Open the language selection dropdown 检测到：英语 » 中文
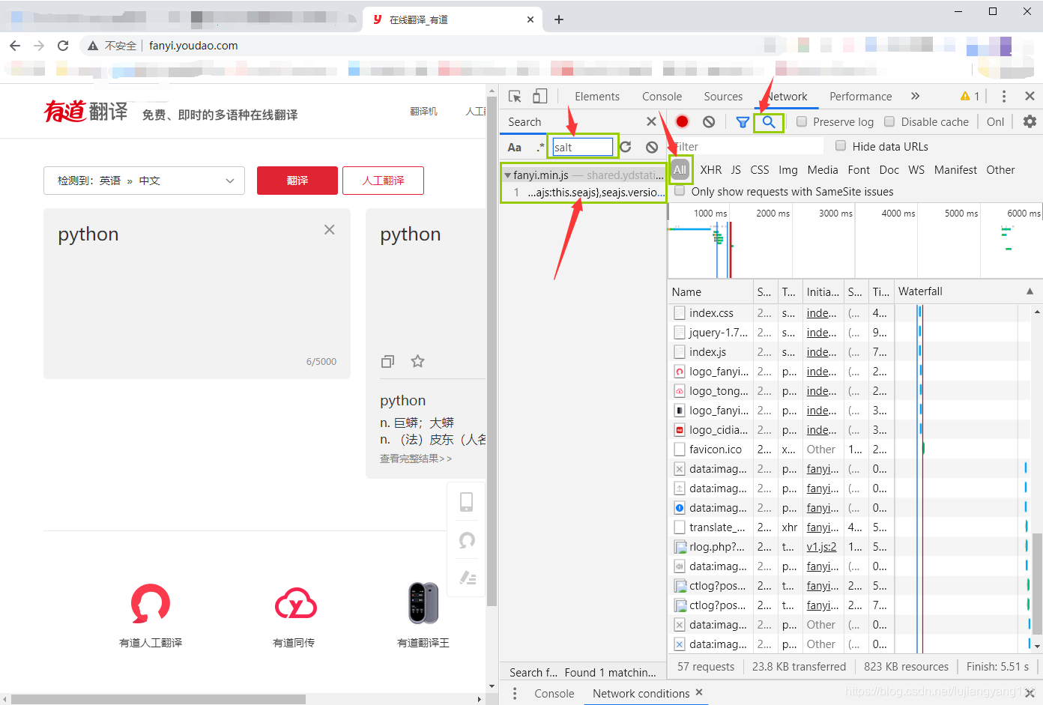Screen dimensions: 1043x705 pyautogui.click(x=144, y=181)
